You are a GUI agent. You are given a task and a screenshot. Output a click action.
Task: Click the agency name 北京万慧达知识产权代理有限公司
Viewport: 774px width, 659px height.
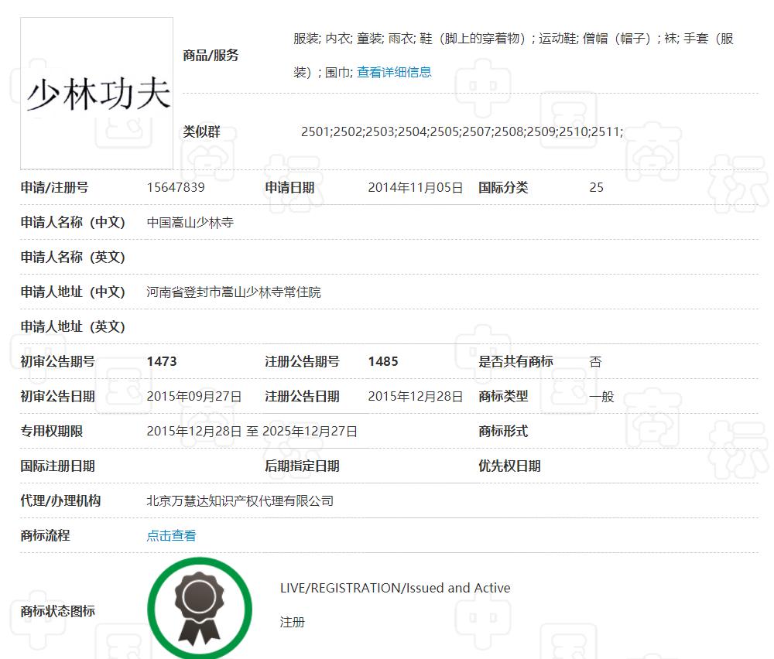[240, 500]
